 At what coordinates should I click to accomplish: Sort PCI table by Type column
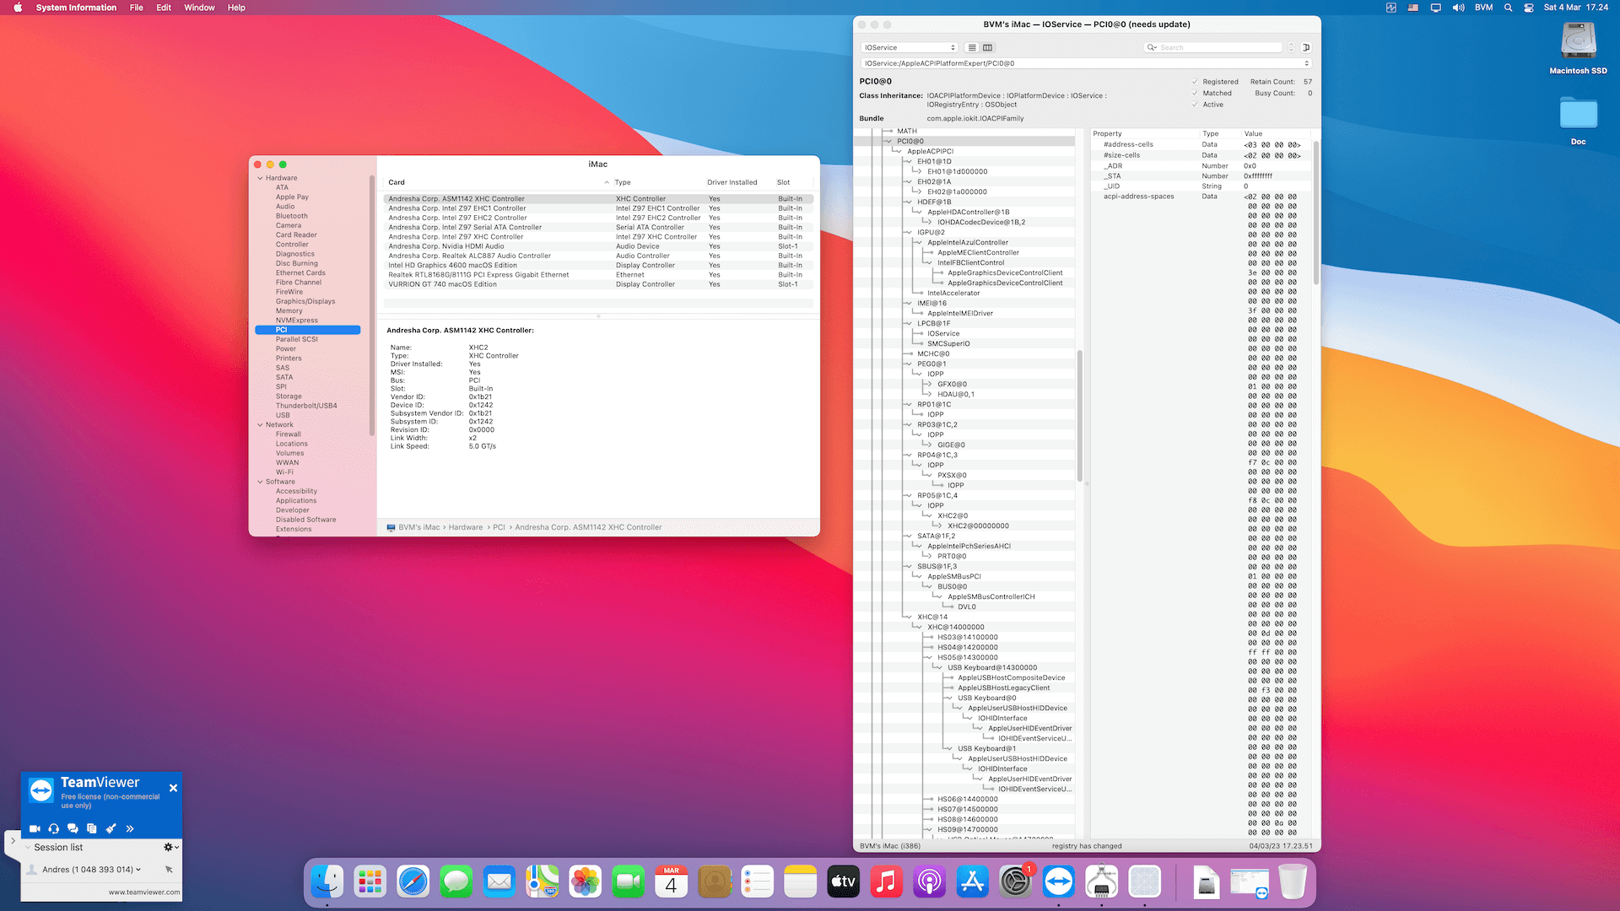coord(658,182)
